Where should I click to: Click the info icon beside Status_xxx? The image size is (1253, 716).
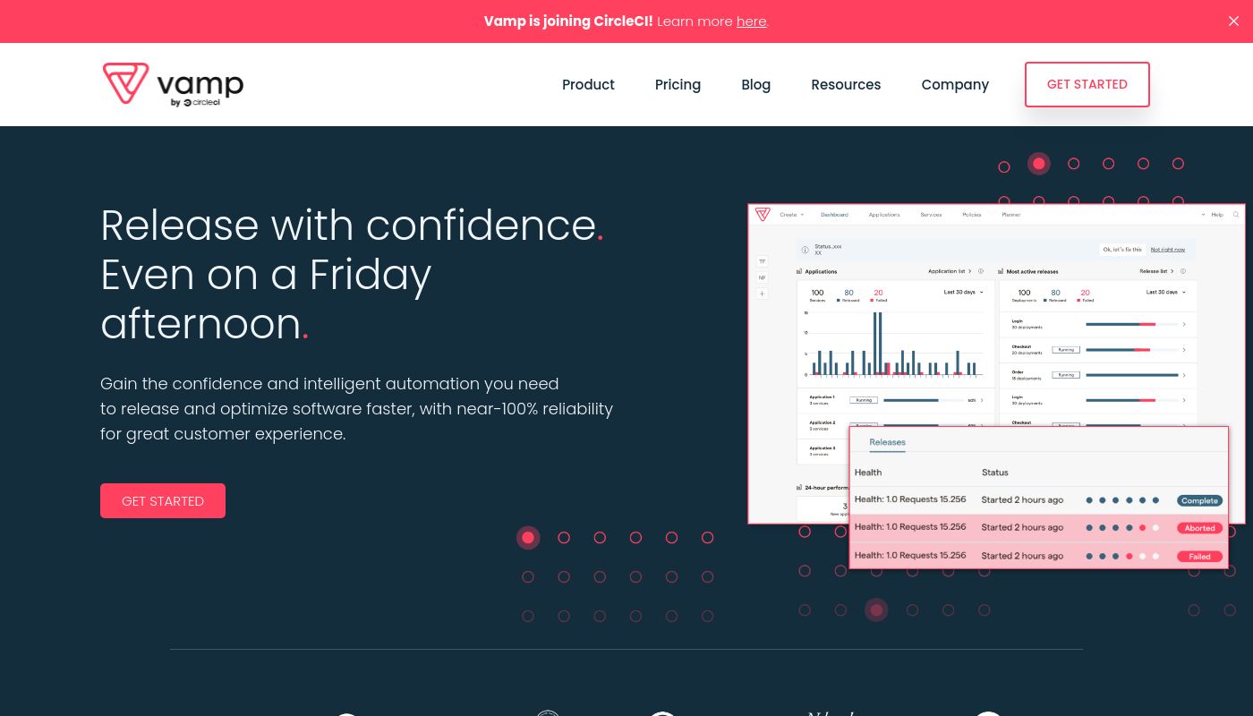pyautogui.click(x=805, y=250)
